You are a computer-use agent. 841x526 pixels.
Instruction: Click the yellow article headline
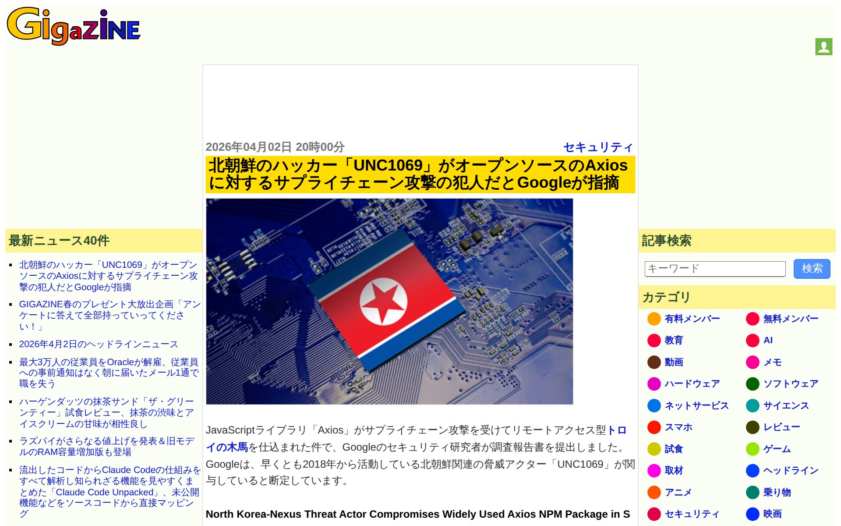(x=420, y=174)
